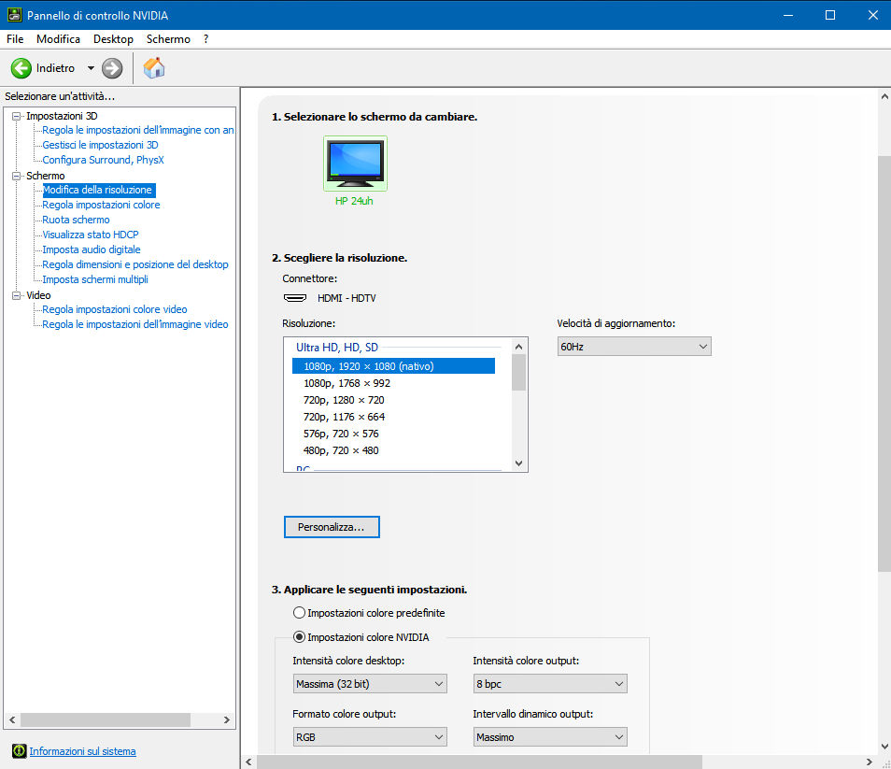The image size is (891, 769).
Task: Select Modifica della risoluzione tree item
Action: click(98, 190)
